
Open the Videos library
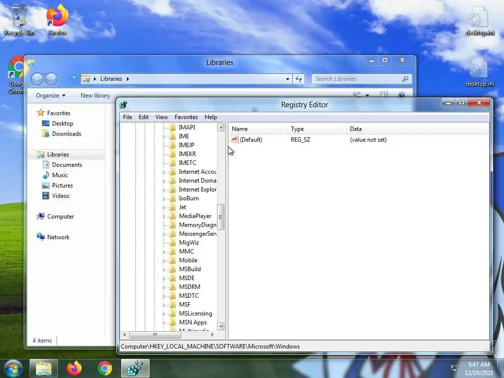[x=61, y=196]
